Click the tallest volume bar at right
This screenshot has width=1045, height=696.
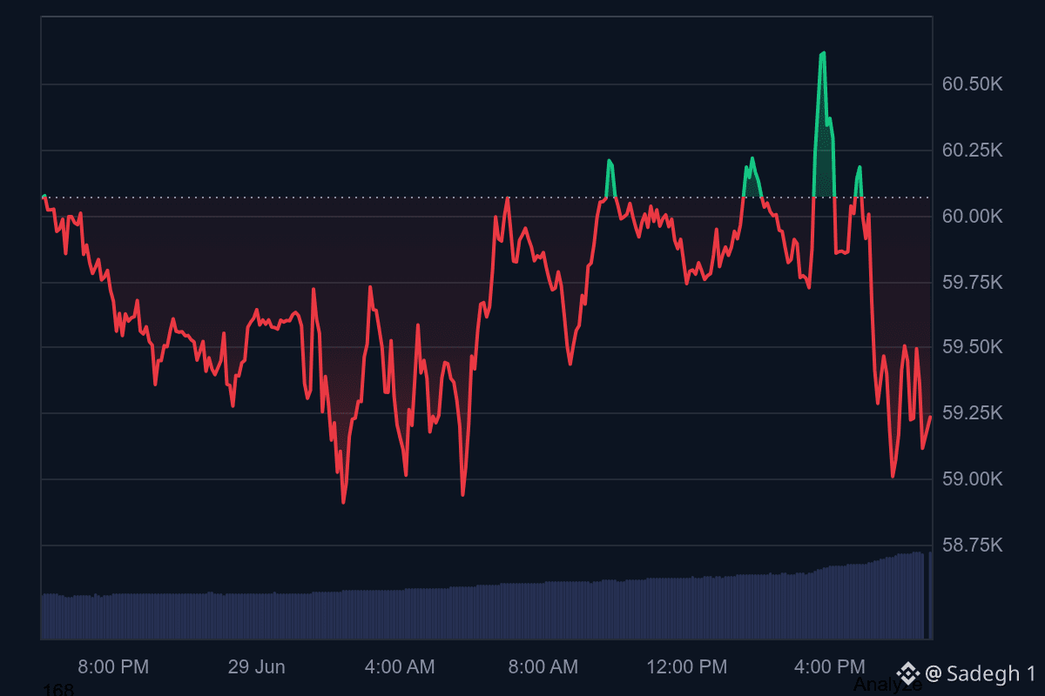(930, 595)
